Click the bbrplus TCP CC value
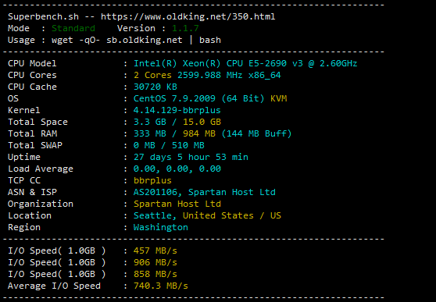The width and height of the screenshot is (436, 302). (x=152, y=180)
